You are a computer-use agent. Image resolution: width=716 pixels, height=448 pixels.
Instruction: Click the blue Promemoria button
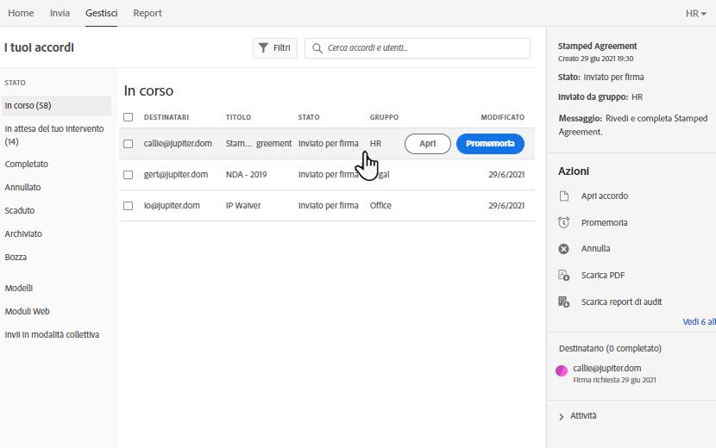pos(490,144)
